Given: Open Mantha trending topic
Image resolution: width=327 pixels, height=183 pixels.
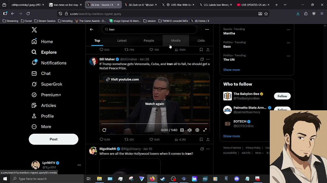Looking at the screenshot, I should (229, 33).
